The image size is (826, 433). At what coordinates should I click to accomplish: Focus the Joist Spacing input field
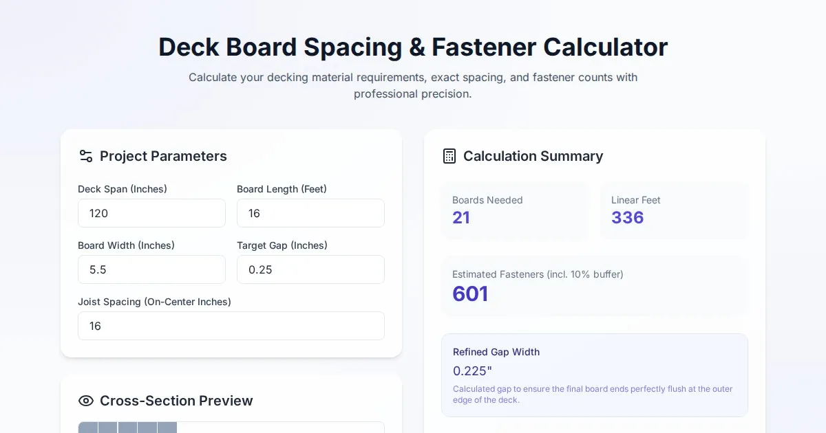click(231, 326)
